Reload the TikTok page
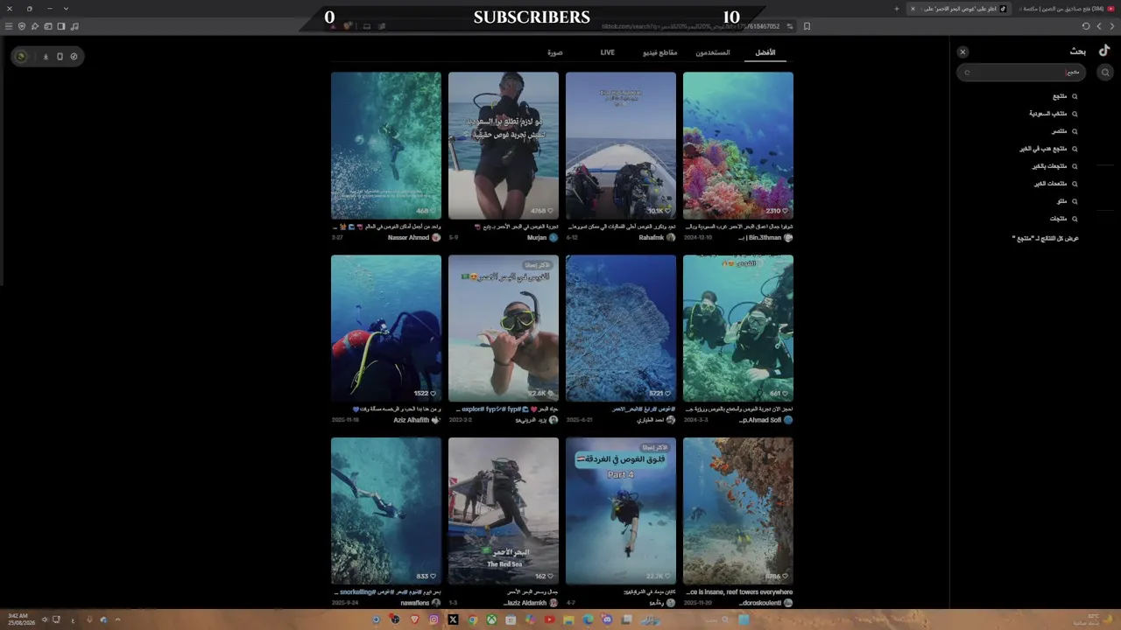The height and width of the screenshot is (630, 1121). point(1086,26)
